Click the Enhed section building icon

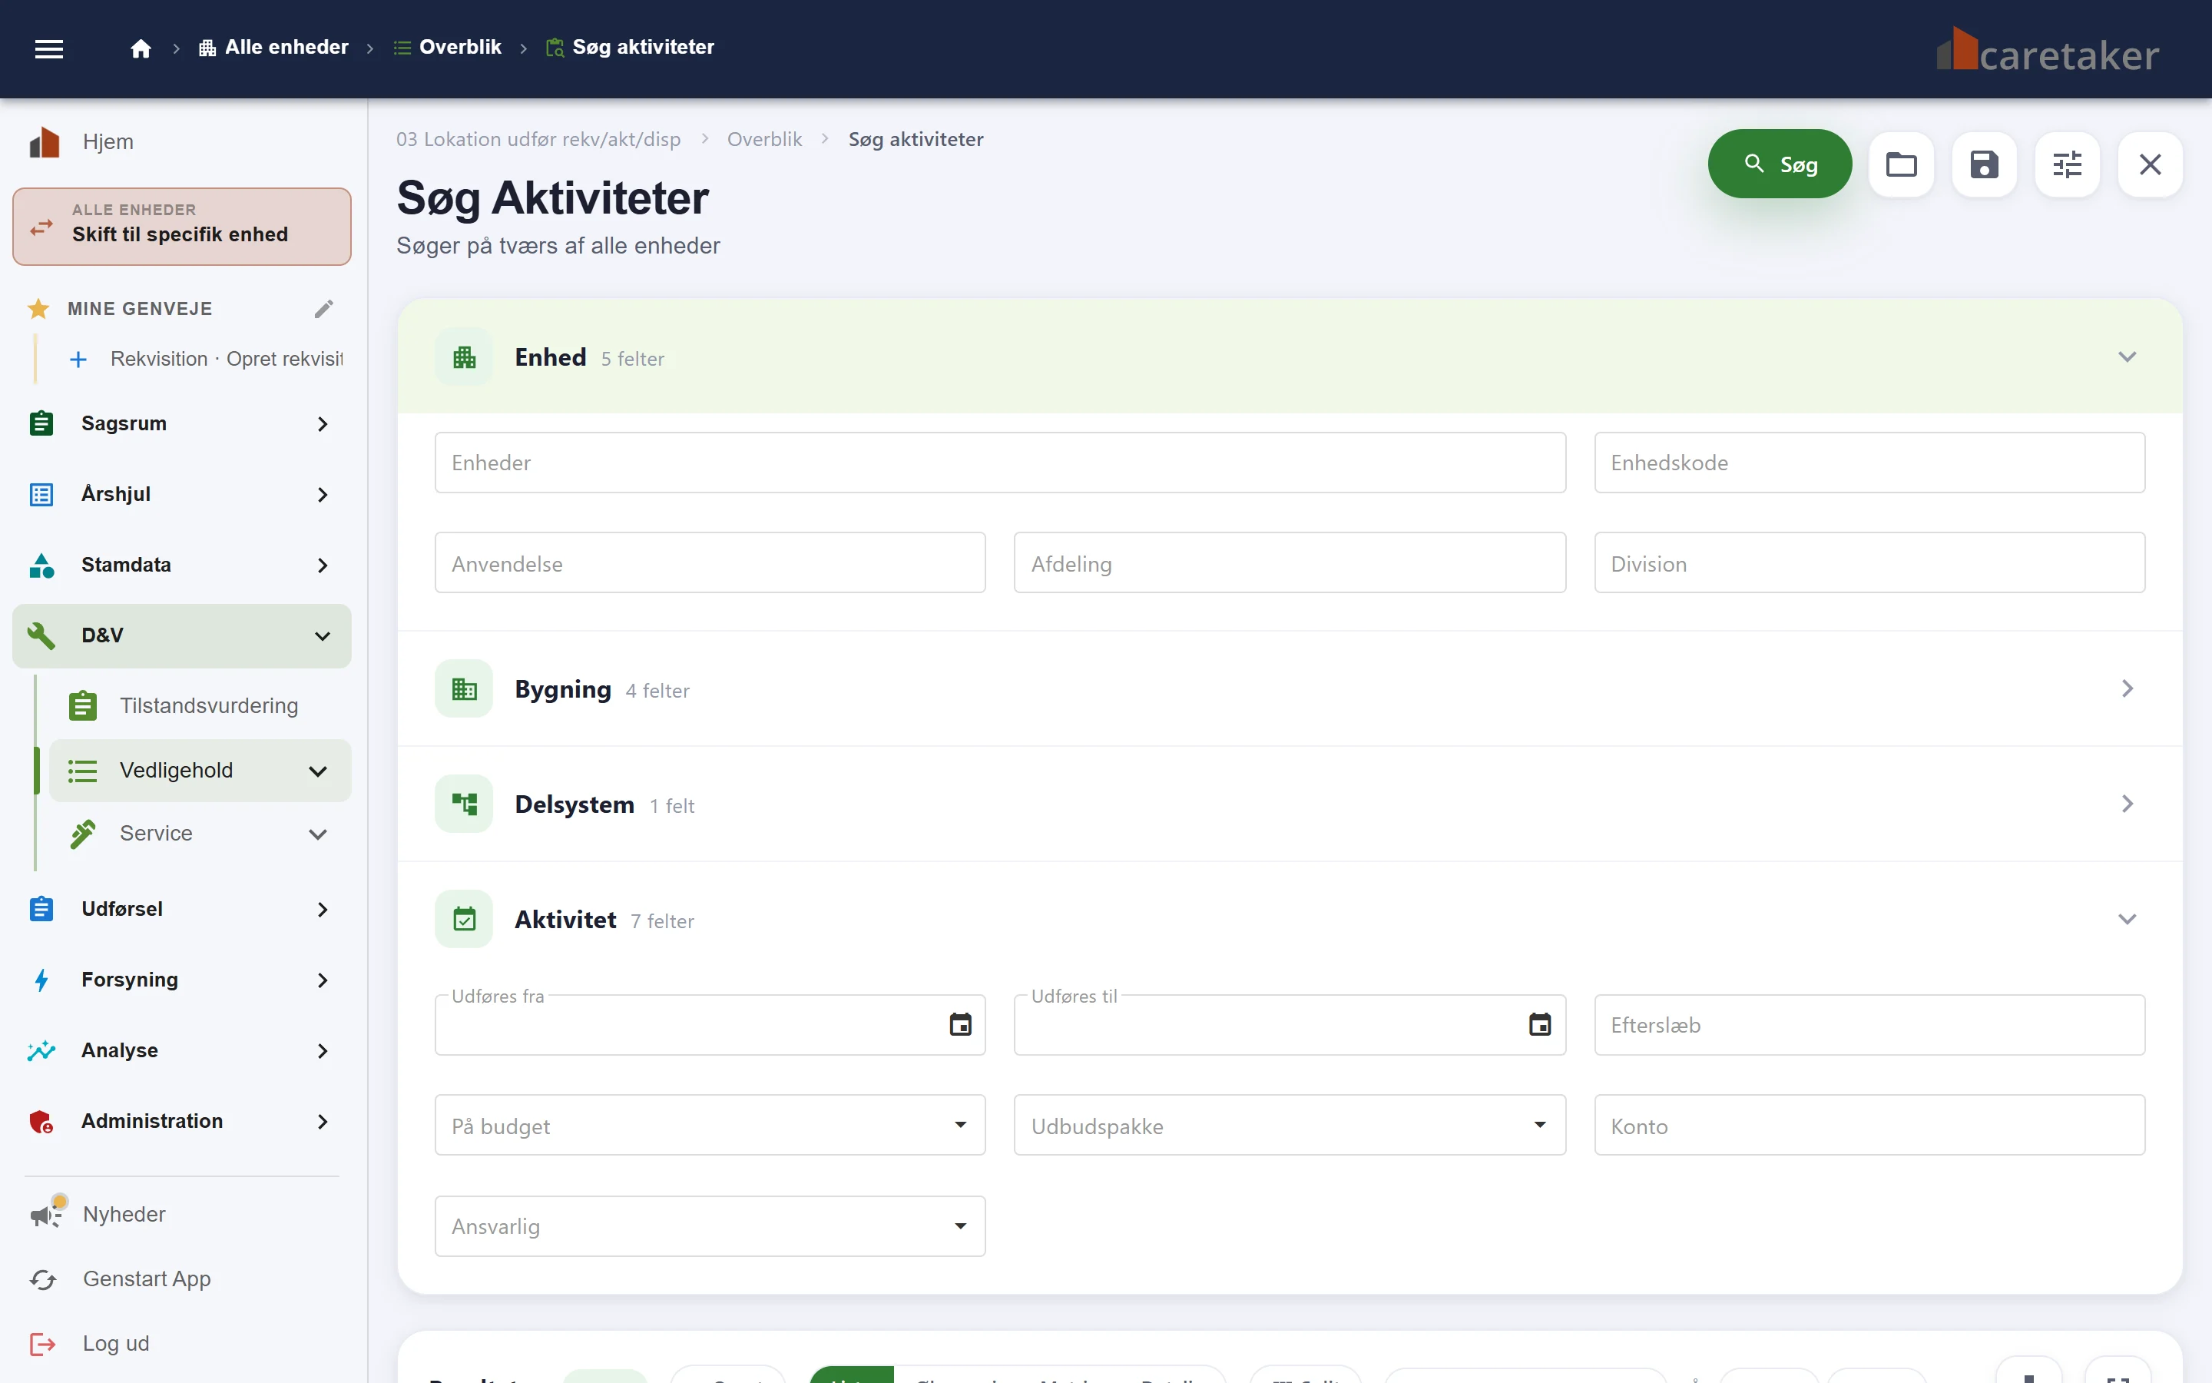pos(465,357)
